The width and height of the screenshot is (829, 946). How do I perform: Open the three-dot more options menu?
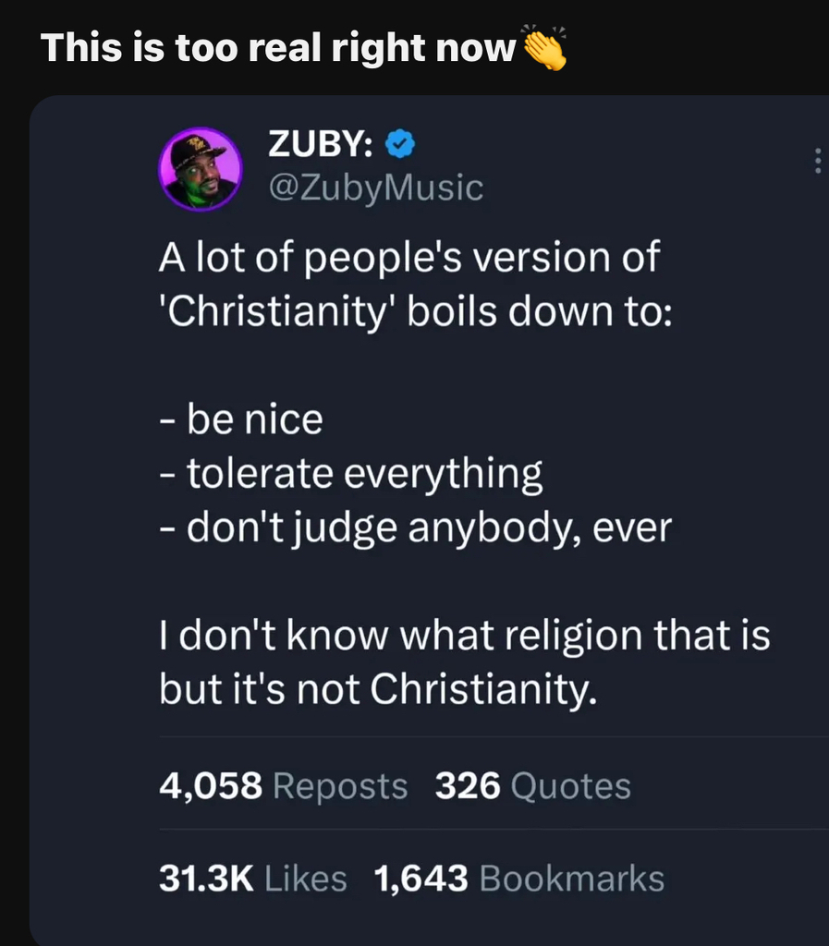coord(817,163)
